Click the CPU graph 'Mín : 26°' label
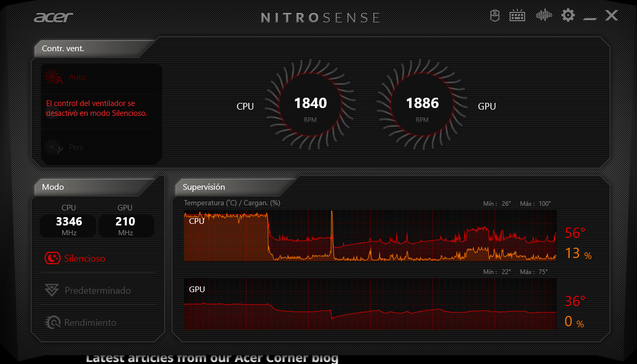 497,204
